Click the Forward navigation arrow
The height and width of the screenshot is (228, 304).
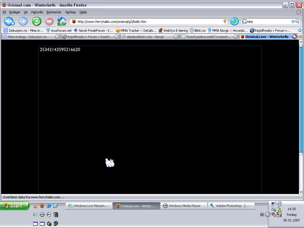click(23, 21)
